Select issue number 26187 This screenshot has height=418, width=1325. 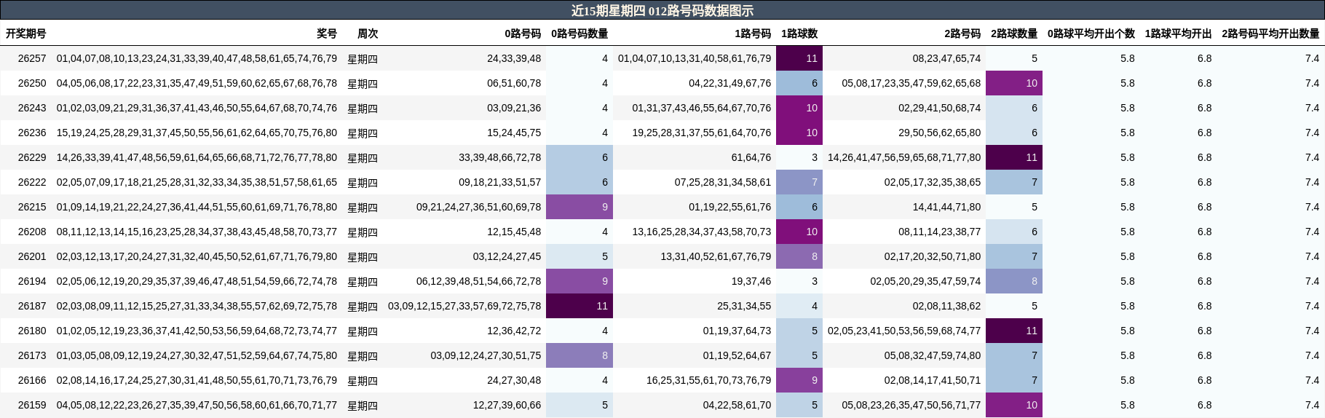coord(32,306)
